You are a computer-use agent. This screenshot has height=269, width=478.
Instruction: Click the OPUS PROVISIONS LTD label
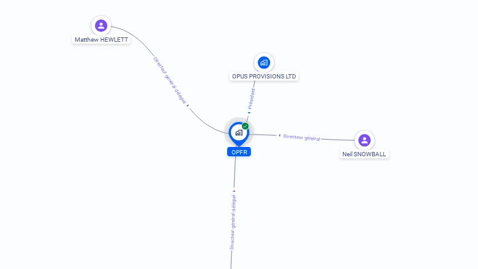(264, 76)
